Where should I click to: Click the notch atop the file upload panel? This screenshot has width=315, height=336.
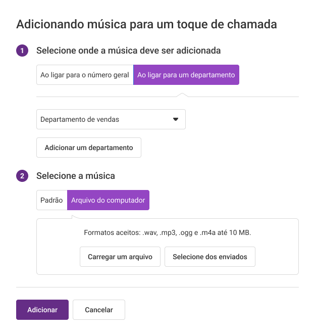(x=76, y=217)
